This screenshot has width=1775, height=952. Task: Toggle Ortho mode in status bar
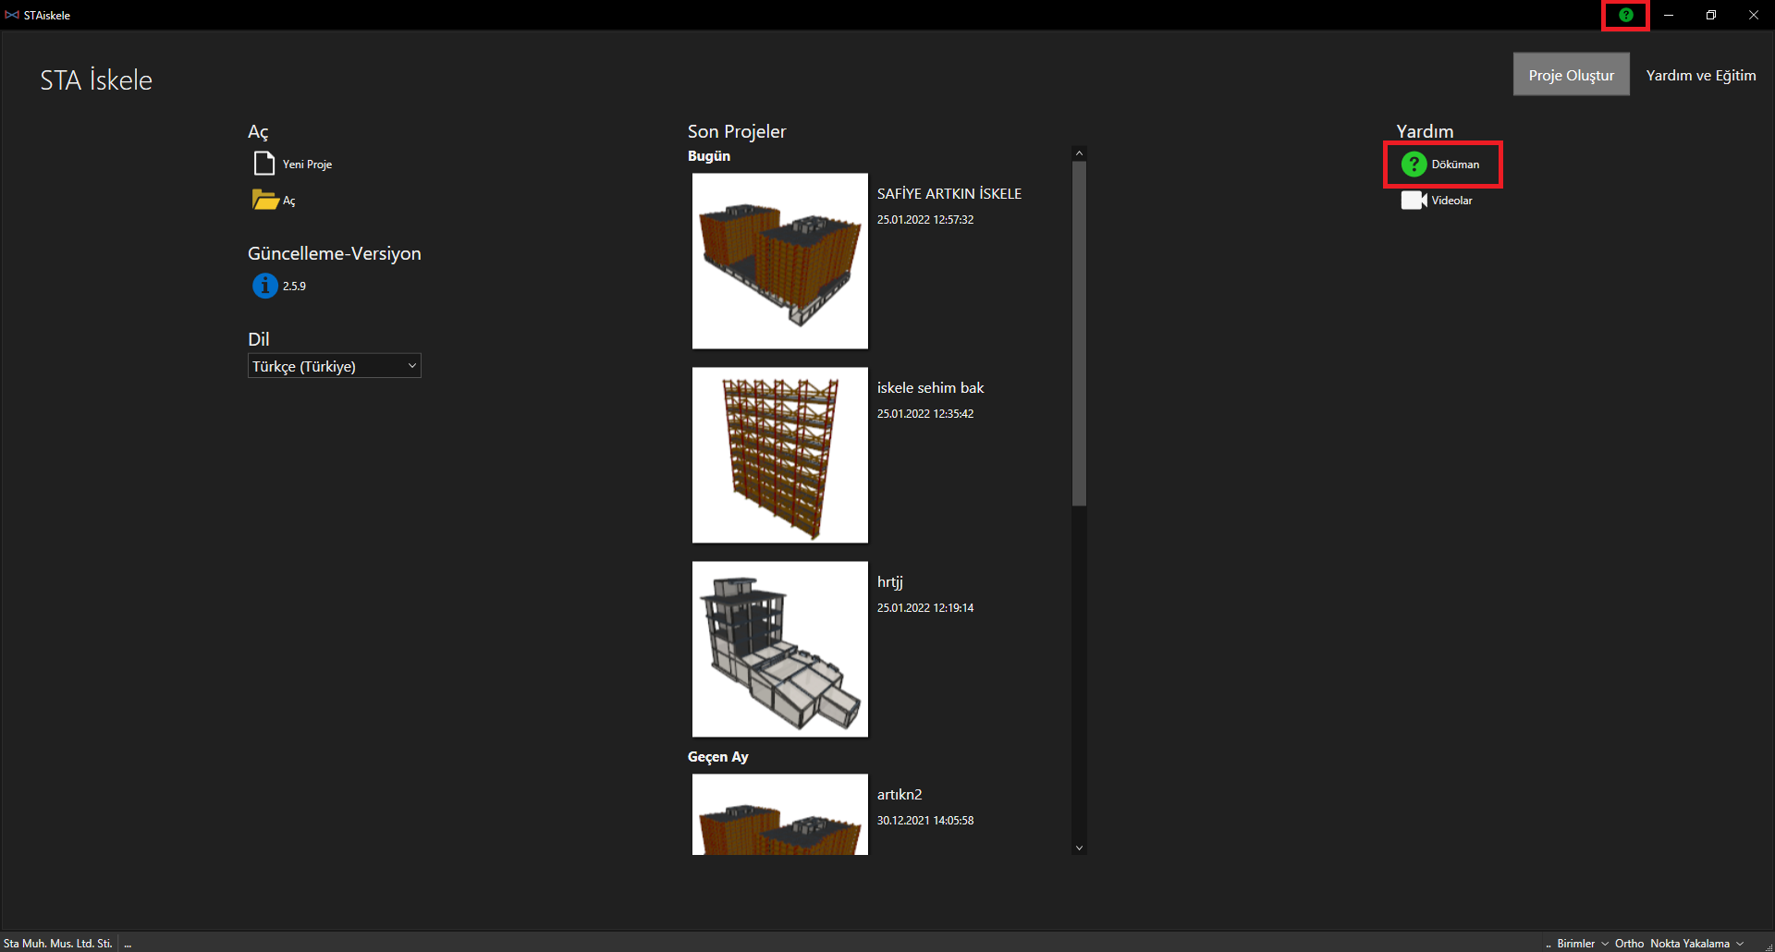(x=1629, y=944)
